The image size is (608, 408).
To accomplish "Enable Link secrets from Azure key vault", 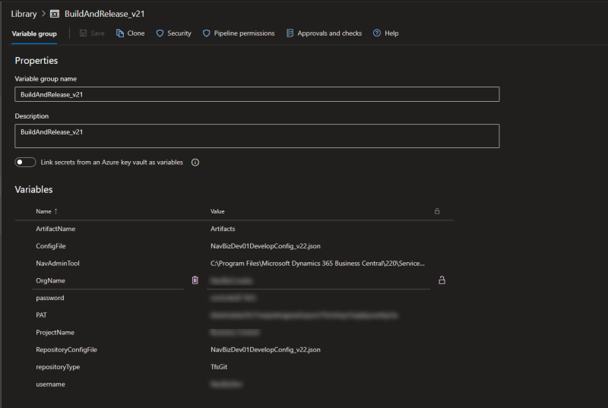I will tap(26, 162).
